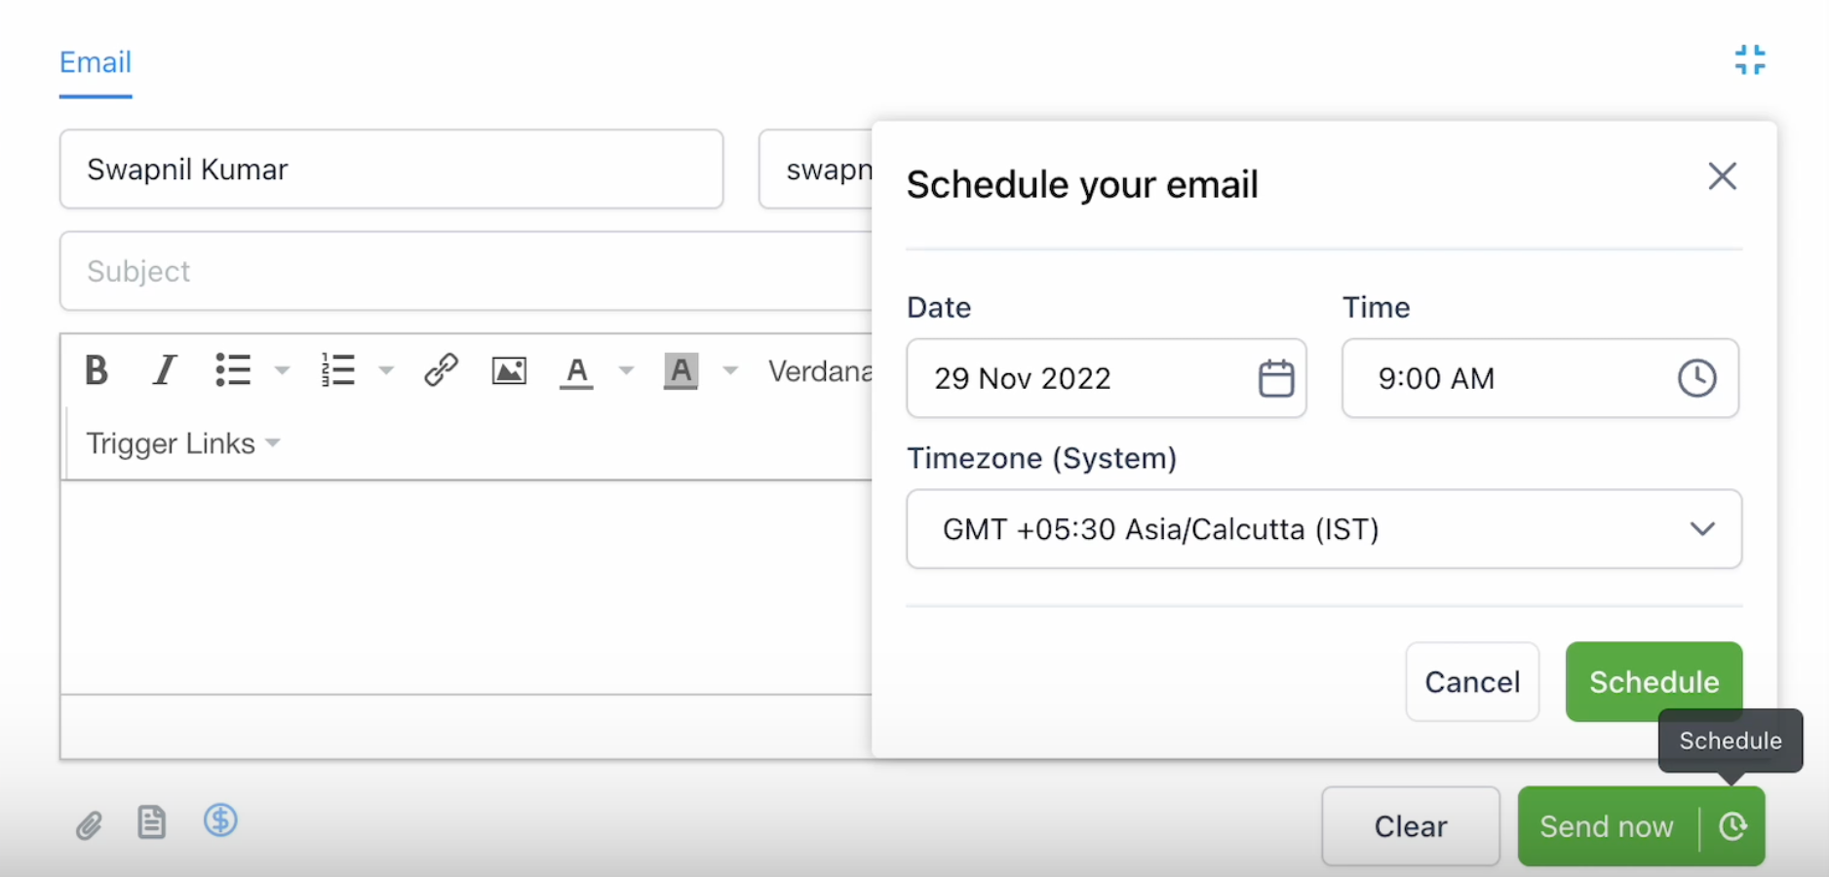The height and width of the screenshot is (877, 1829).
Task: Insert an image into email
Action: (x=509, y=370)
